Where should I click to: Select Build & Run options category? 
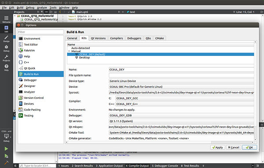[x=41, y=74]
